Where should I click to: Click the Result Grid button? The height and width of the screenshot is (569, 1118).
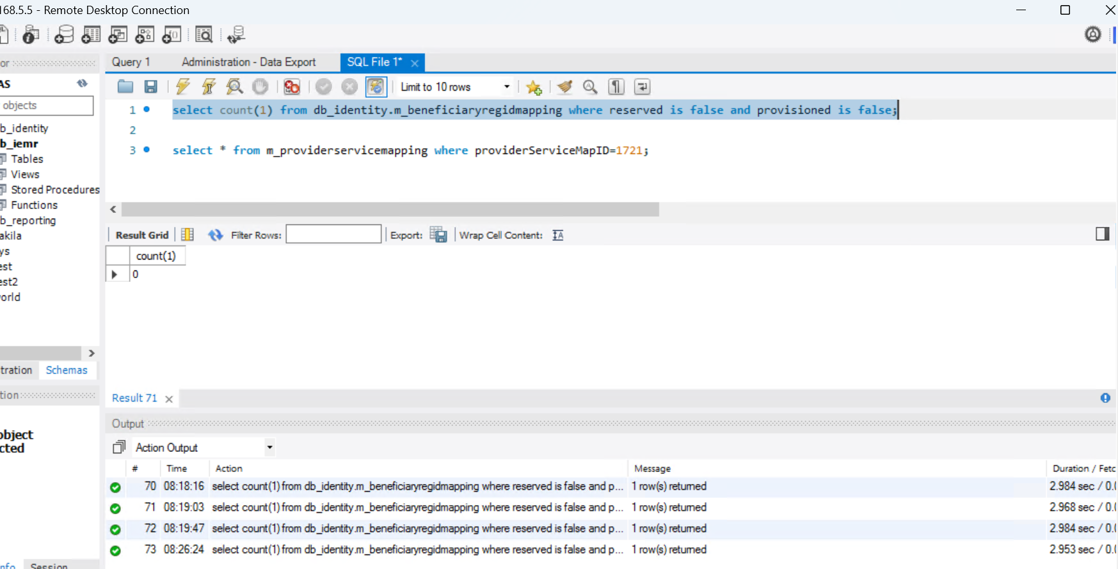click(142, 235)
